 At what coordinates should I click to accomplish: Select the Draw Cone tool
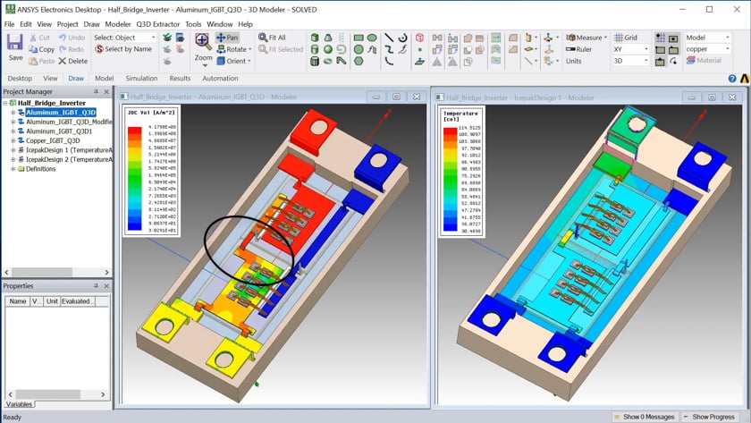pyautogui.click(x=328, y=38)
